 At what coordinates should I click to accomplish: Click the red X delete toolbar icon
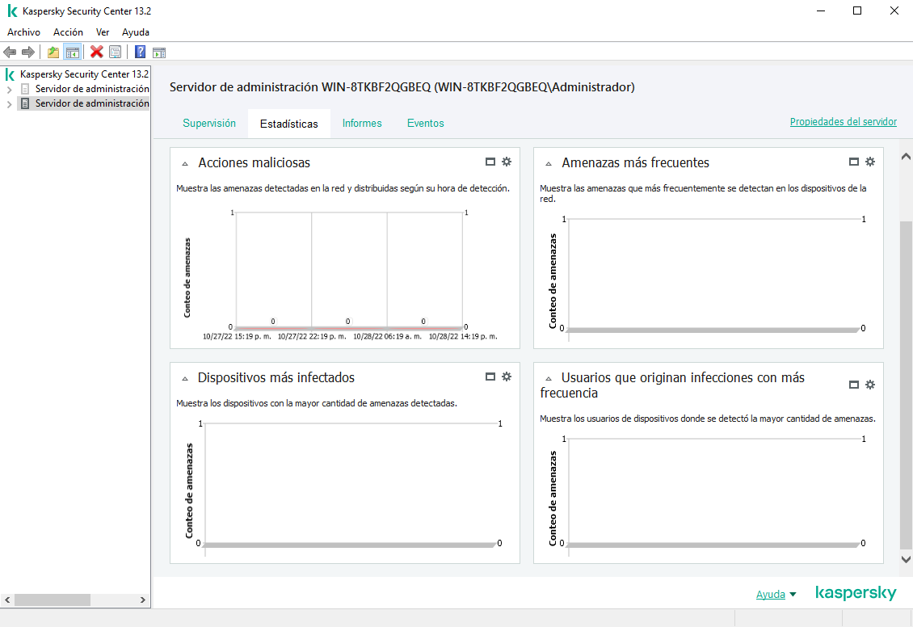click(97, 53)
